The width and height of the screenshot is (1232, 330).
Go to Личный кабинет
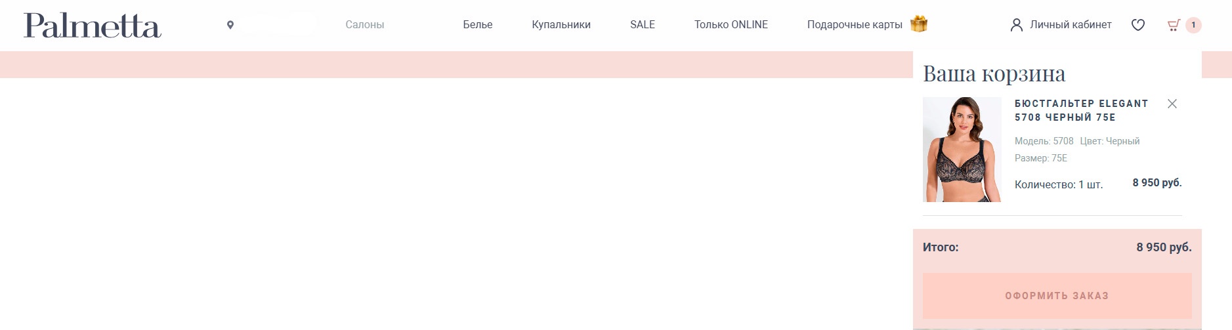(1071, 25)
